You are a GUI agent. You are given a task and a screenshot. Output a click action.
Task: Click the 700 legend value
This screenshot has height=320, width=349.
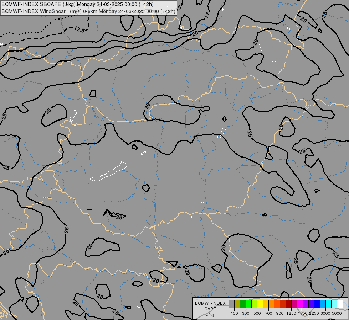click(269, 313)
